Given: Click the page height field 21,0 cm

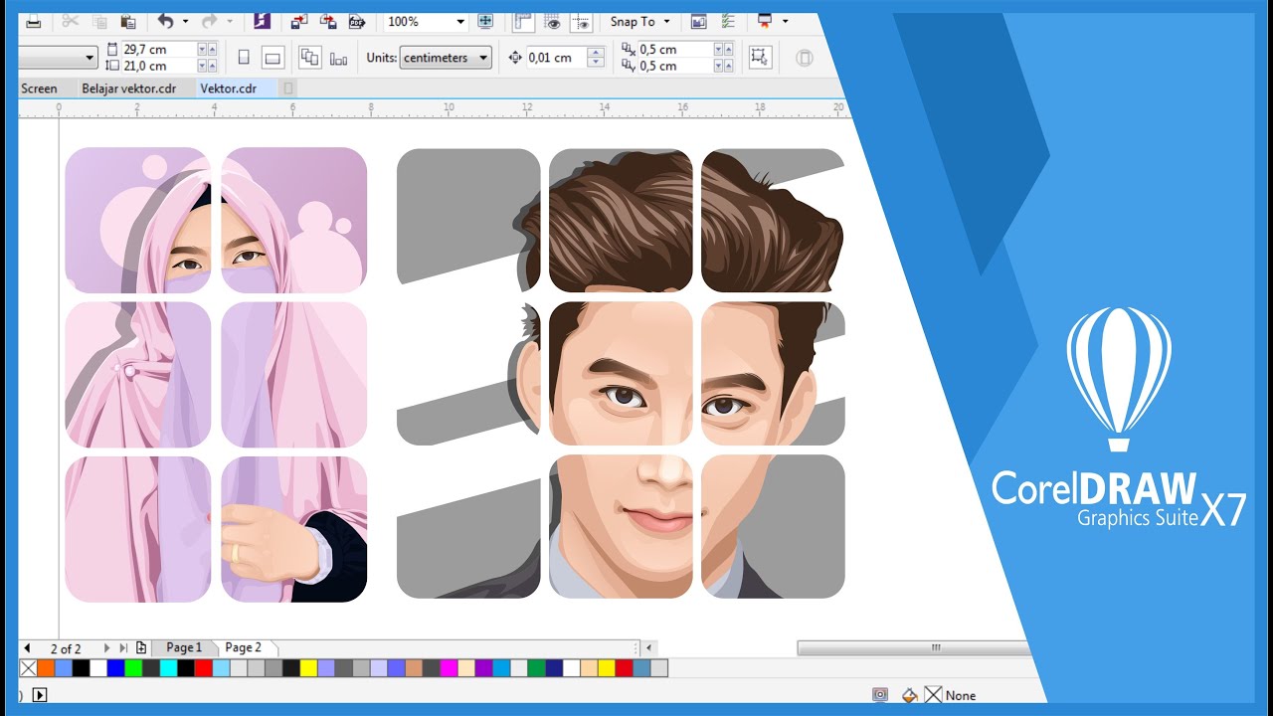Looking at the screenshot, I should click(x=157, y=66).
